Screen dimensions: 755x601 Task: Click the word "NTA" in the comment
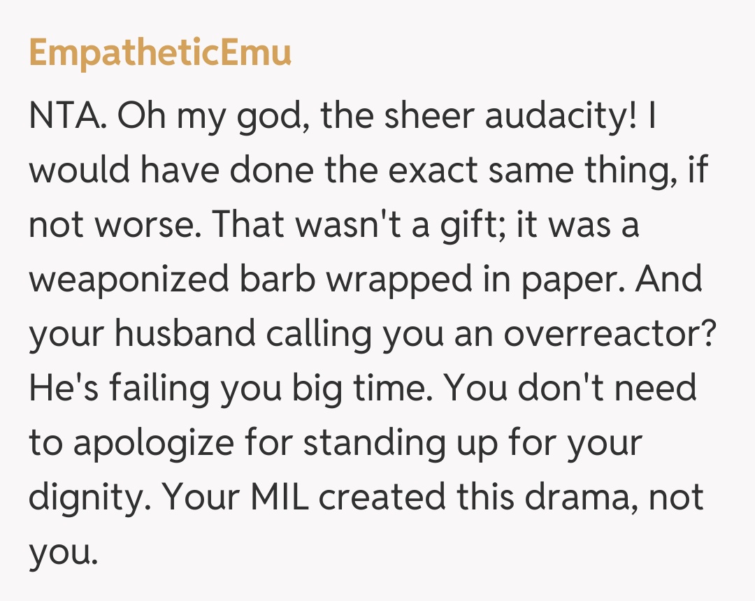click(x=66, y=117)
